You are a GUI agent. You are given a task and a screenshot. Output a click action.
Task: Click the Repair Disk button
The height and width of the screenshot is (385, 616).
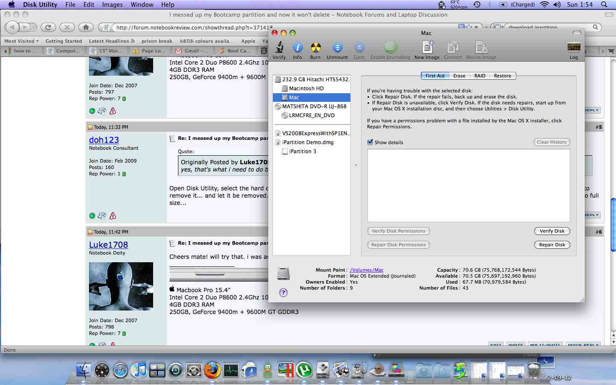click(552, 245)
